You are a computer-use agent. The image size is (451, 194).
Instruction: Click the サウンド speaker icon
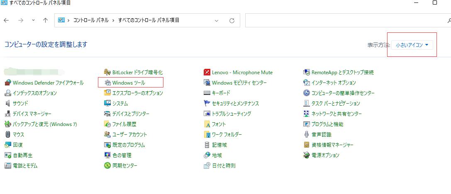coord(8,103)
